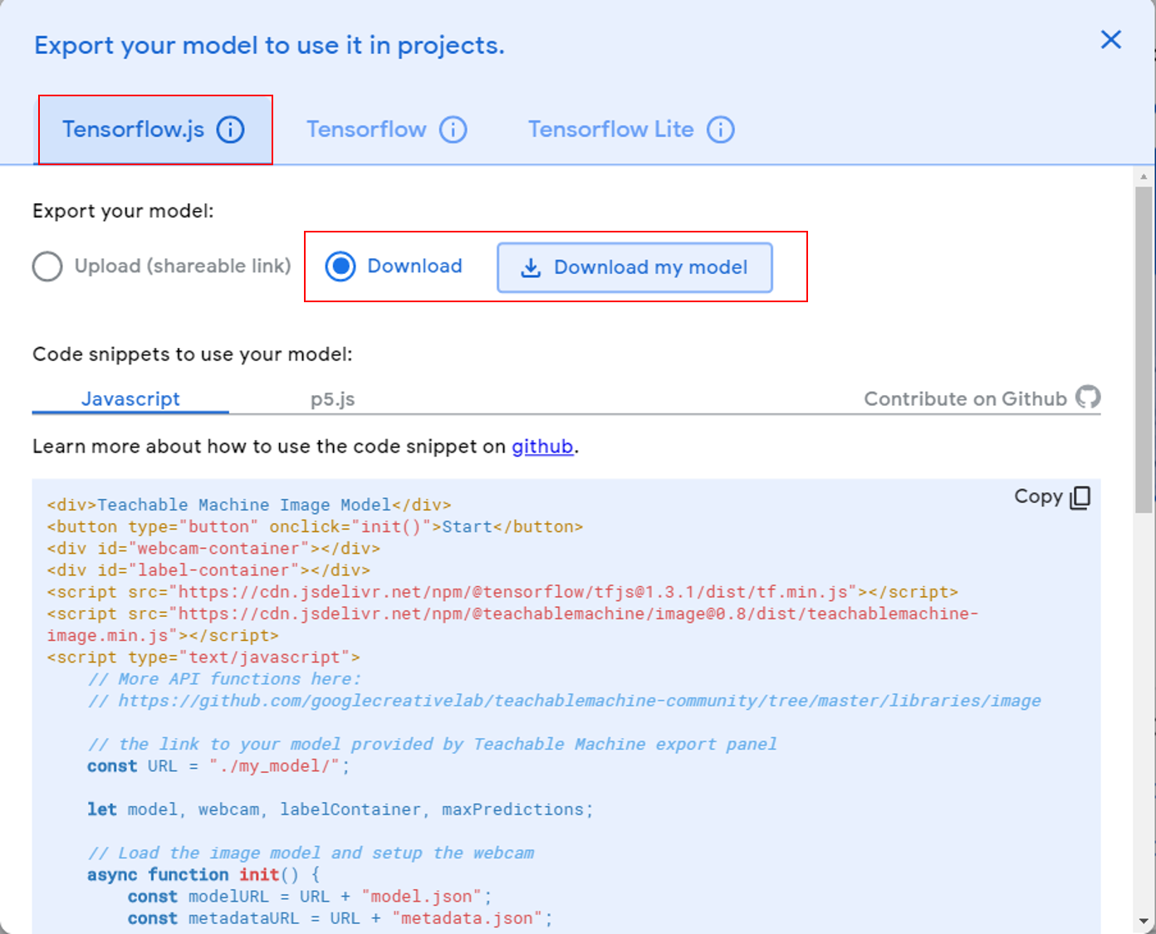Click the 'Export your model:' label
The image size is (1156, 934).
tap(123, 211)
